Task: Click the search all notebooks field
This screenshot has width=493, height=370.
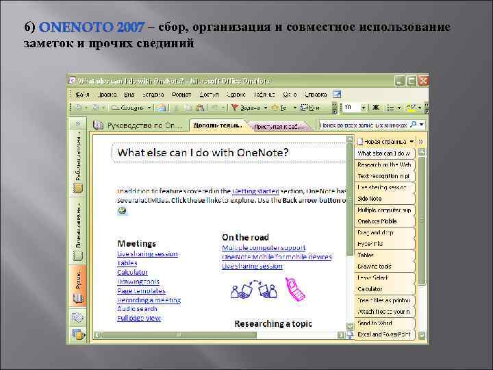Action: pos(363,125)
